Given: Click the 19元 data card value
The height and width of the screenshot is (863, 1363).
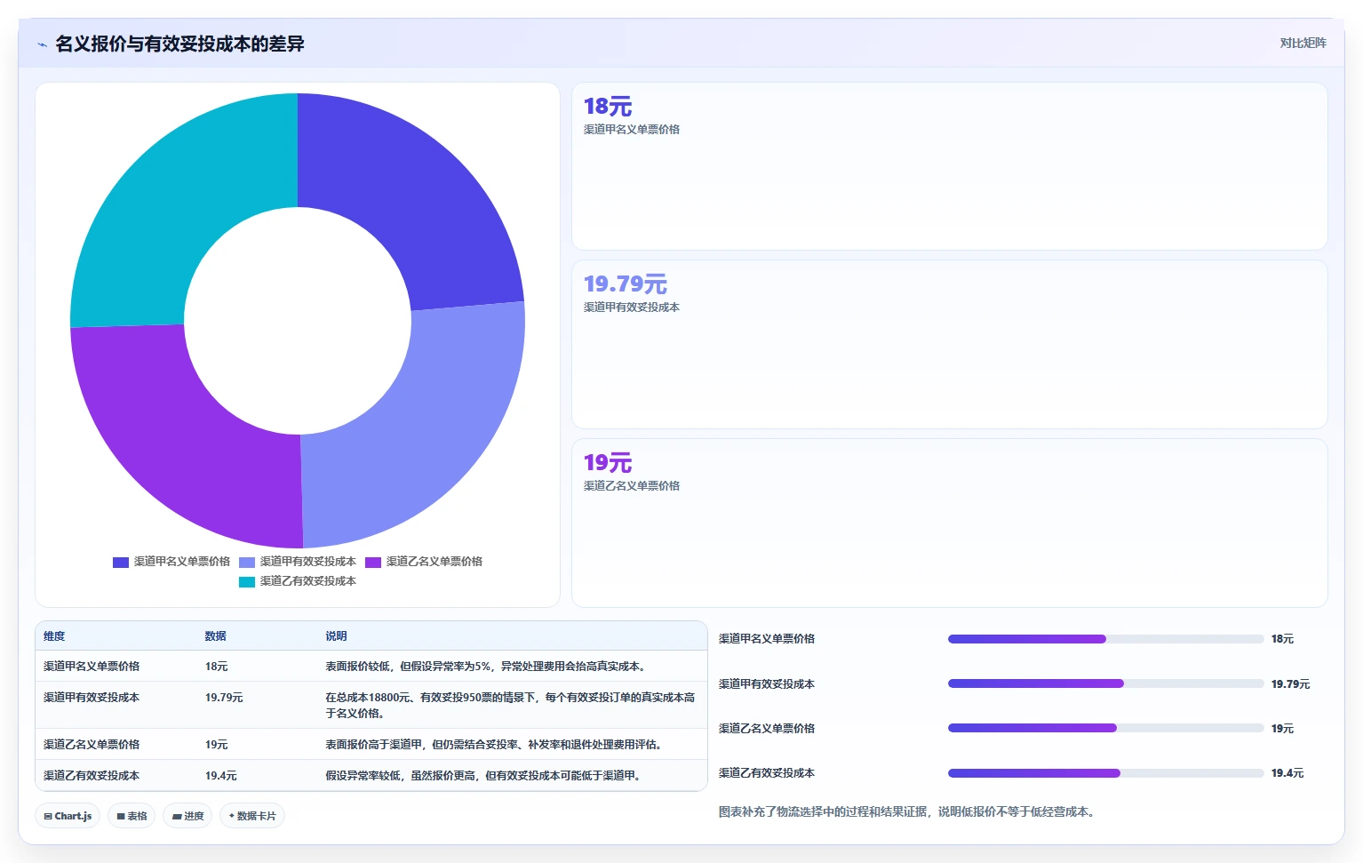Looking at the screenshot, I should [x=608, y=463].
